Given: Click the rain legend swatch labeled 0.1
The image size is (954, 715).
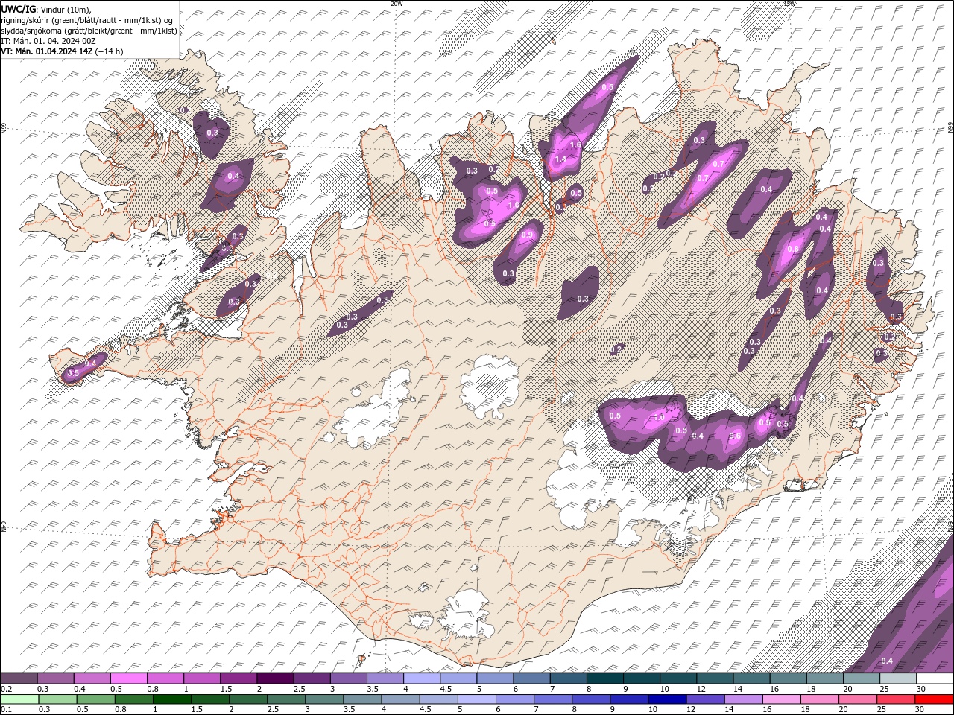Looking at the screenshot, I should [x=19, y=699].
